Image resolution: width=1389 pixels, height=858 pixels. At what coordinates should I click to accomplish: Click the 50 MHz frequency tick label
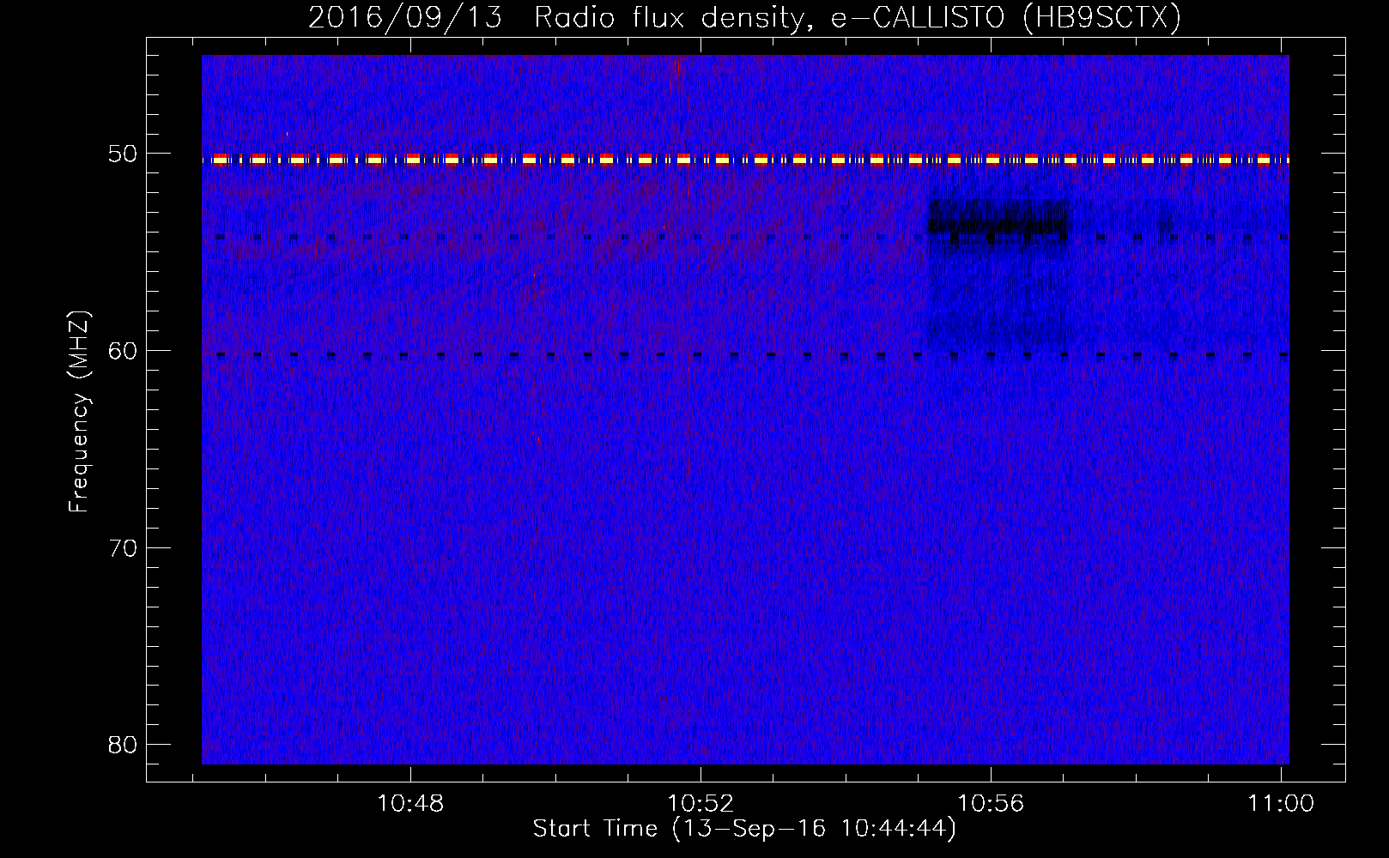pyautogui.click(x=123, y=154)
